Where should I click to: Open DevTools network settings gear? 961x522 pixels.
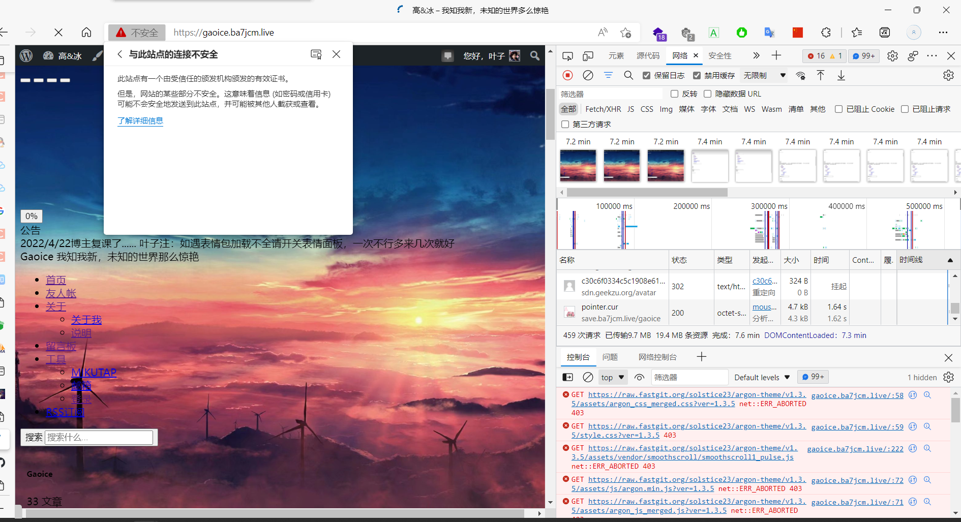[x=948, y=75]
